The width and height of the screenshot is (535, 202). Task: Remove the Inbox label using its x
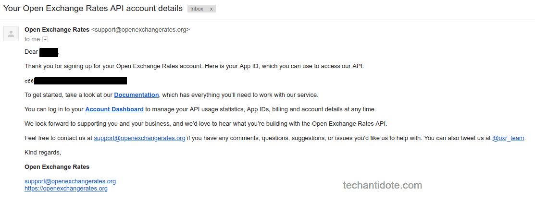click(211, 9)
